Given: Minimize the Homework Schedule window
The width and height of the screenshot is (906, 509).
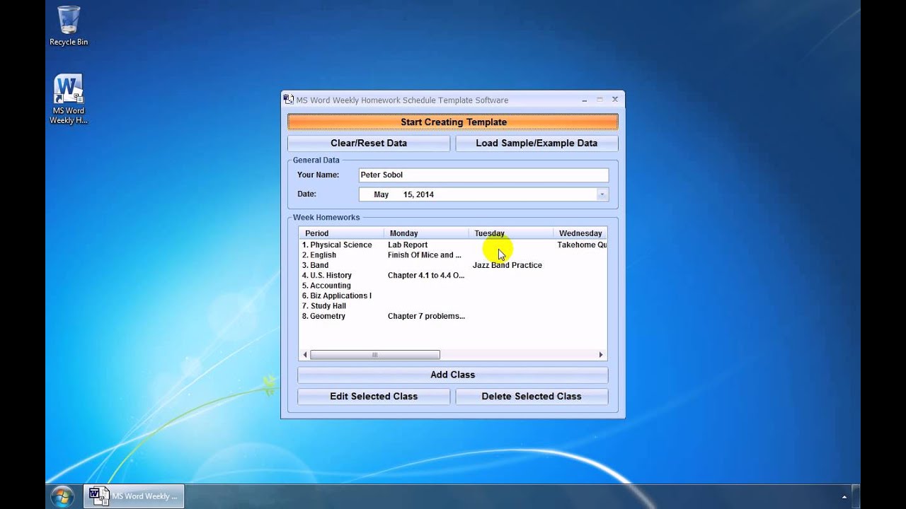Looking at the screenshot, I should click(x=585, y=100).
